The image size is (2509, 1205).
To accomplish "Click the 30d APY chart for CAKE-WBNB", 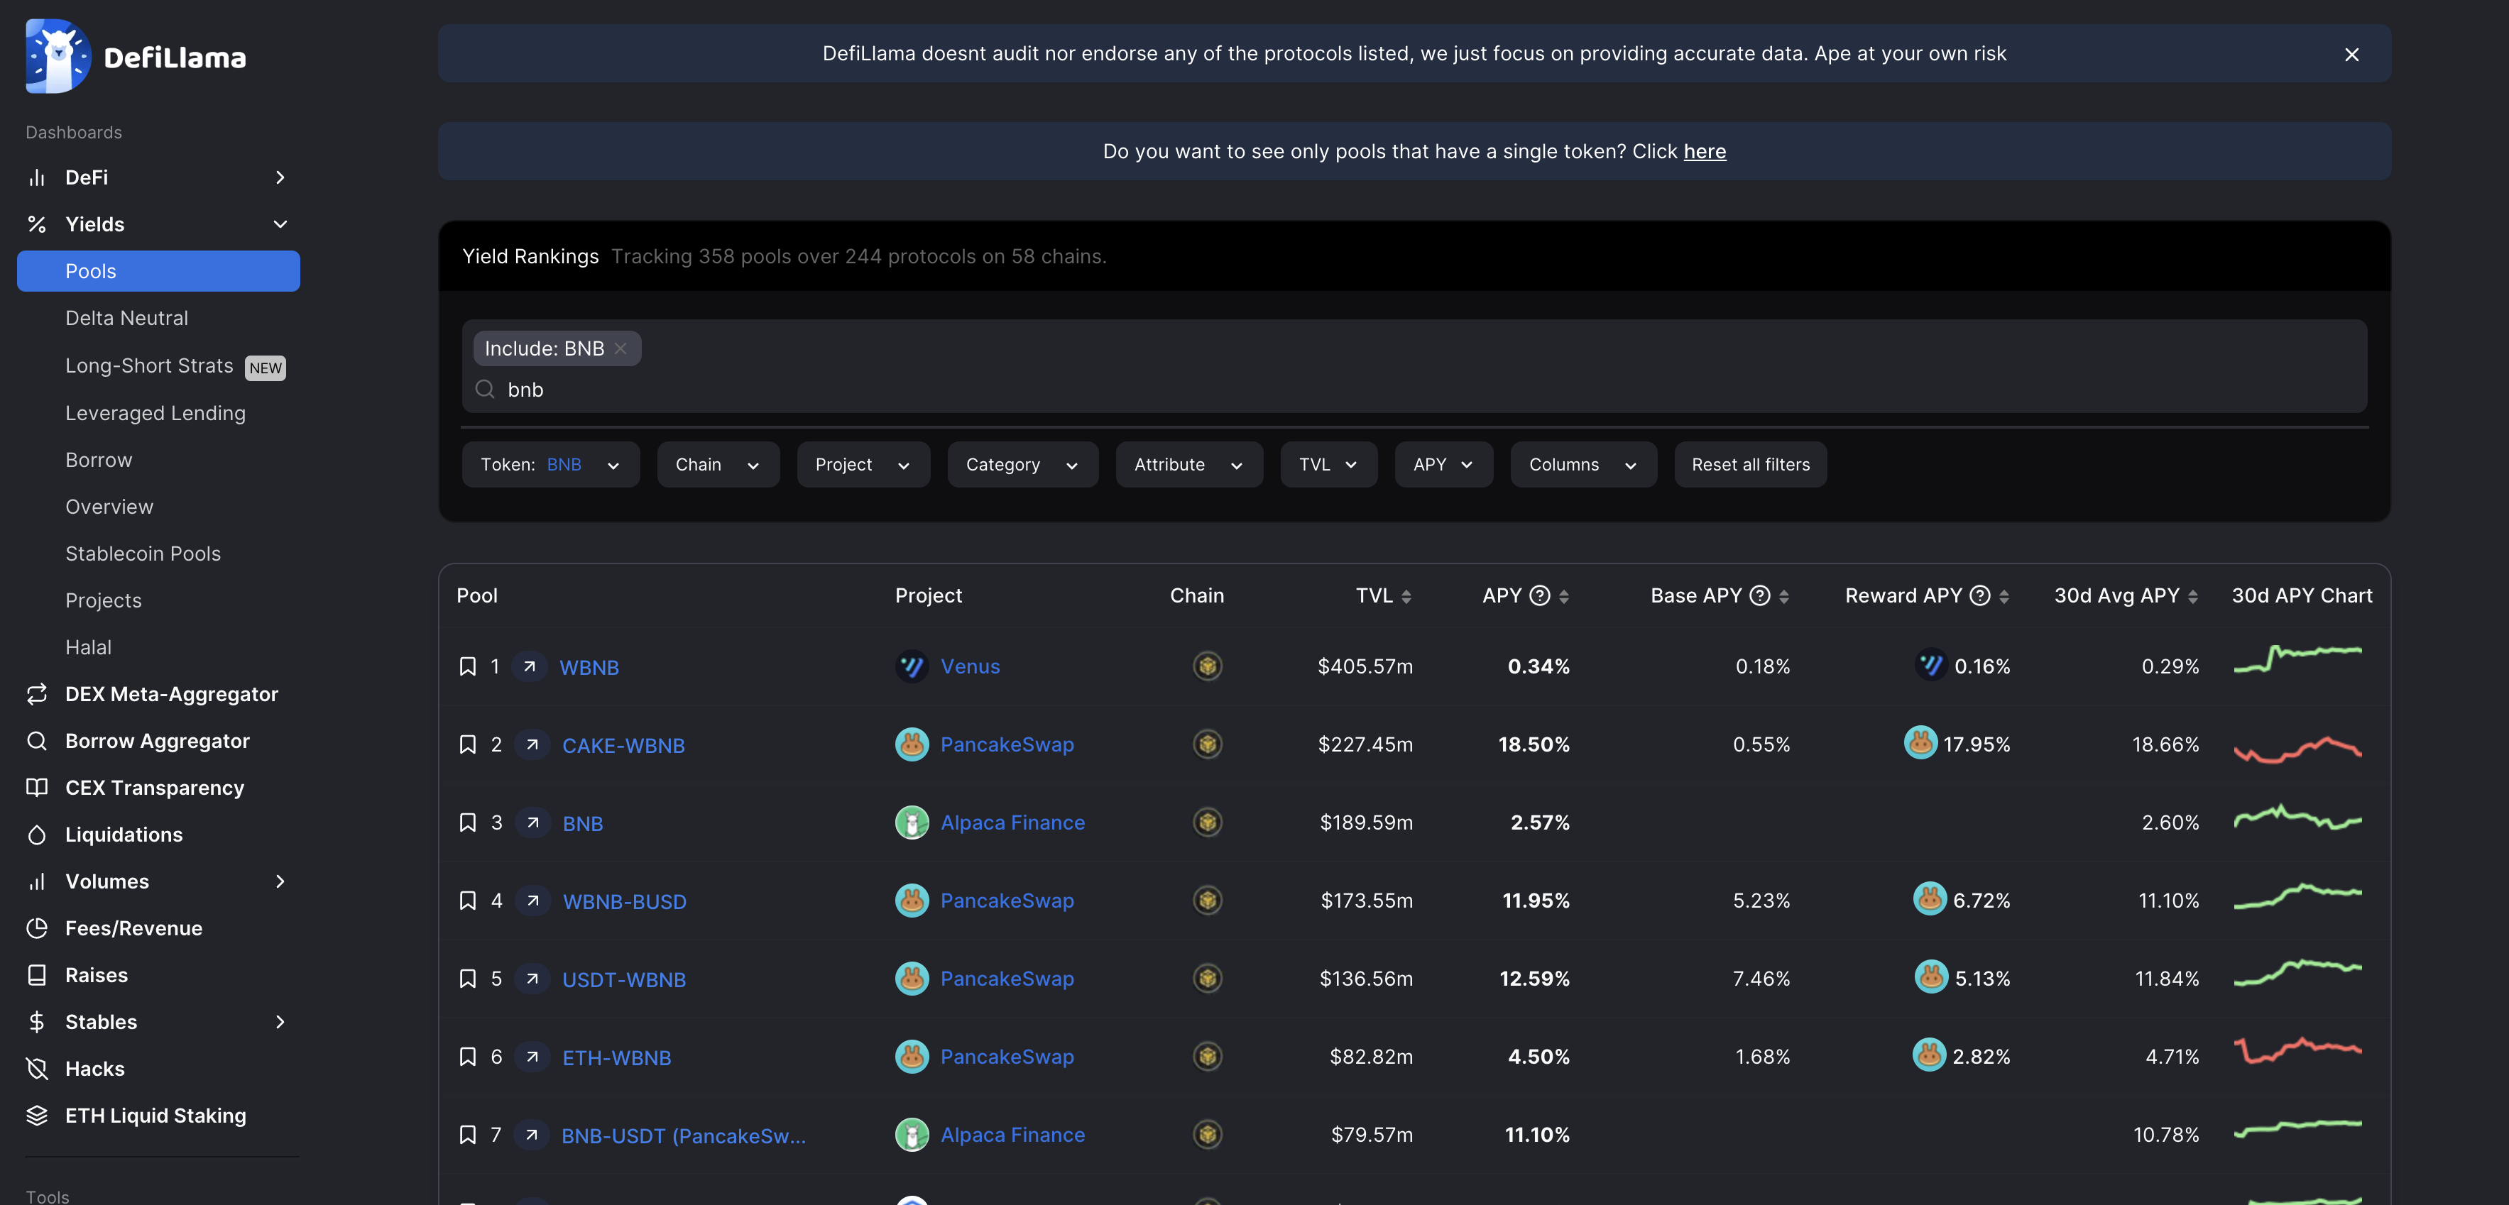I will 2297,747.
